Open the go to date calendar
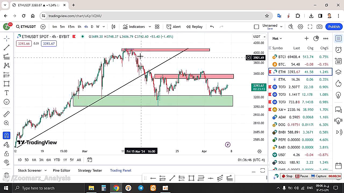The image size is (344, 193). pos(89,160)
